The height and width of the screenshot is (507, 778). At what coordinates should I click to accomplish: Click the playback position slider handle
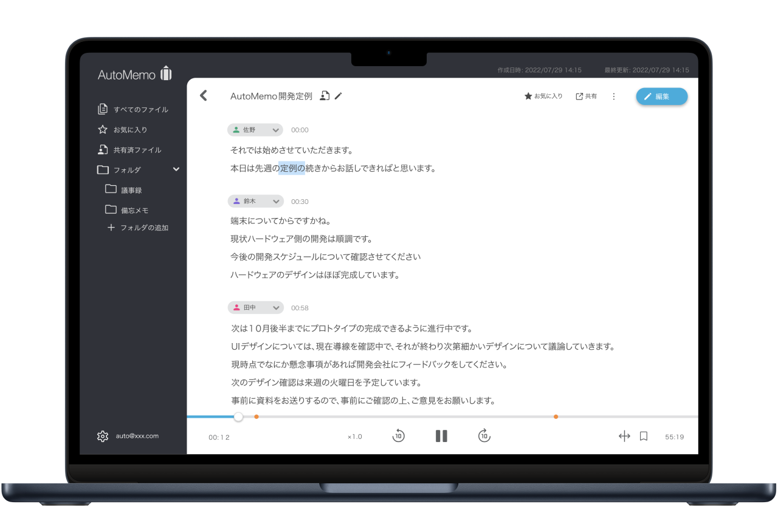[238, 417]
